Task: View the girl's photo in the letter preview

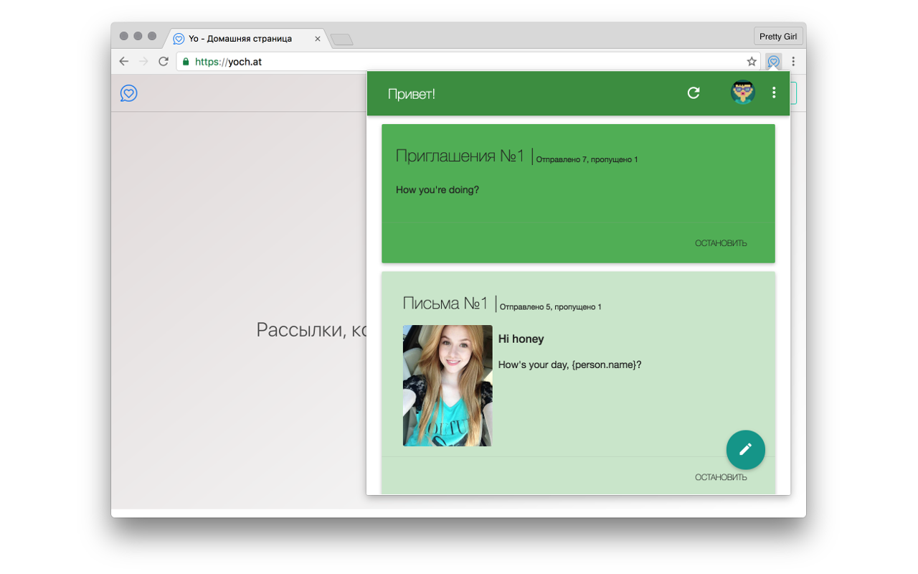Action: click(447, 385)
